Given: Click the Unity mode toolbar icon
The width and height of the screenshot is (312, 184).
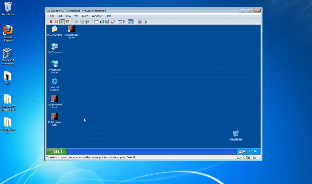Looking at the screenshot, I should tap(113, 22).
